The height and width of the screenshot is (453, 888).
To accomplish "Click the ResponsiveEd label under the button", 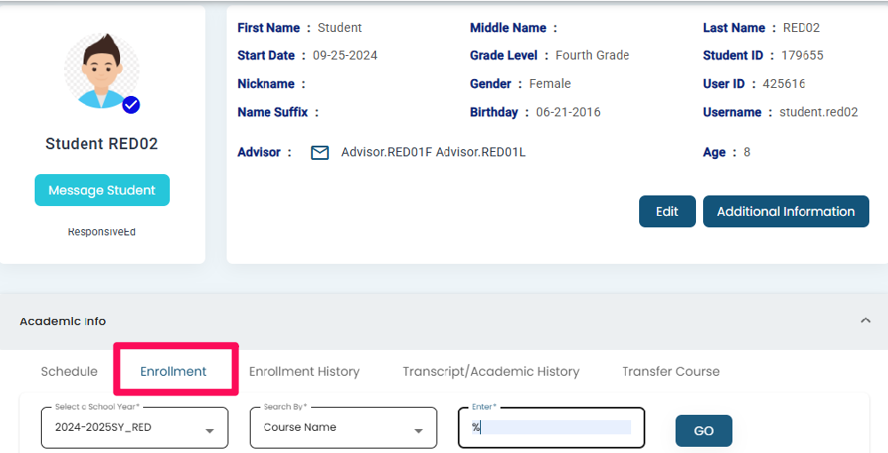I will [x=101, y=232].
